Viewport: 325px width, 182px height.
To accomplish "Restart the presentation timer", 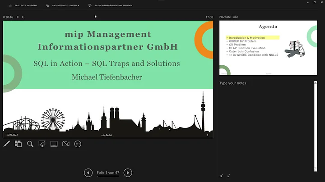I will tap(23, 17).
